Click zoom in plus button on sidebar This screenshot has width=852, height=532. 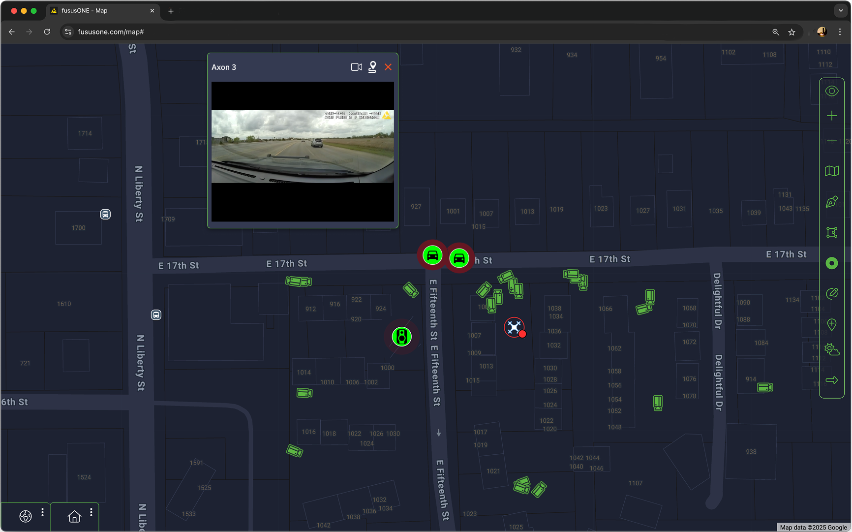pyautogui.click(x=832, y=116)
